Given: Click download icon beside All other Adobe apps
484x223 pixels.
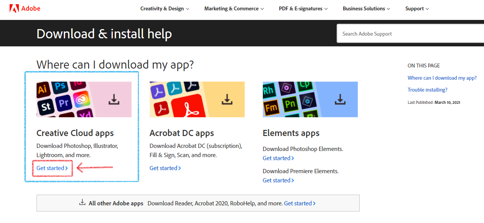Looking at the screenshot, I should (x=82, y=202).
